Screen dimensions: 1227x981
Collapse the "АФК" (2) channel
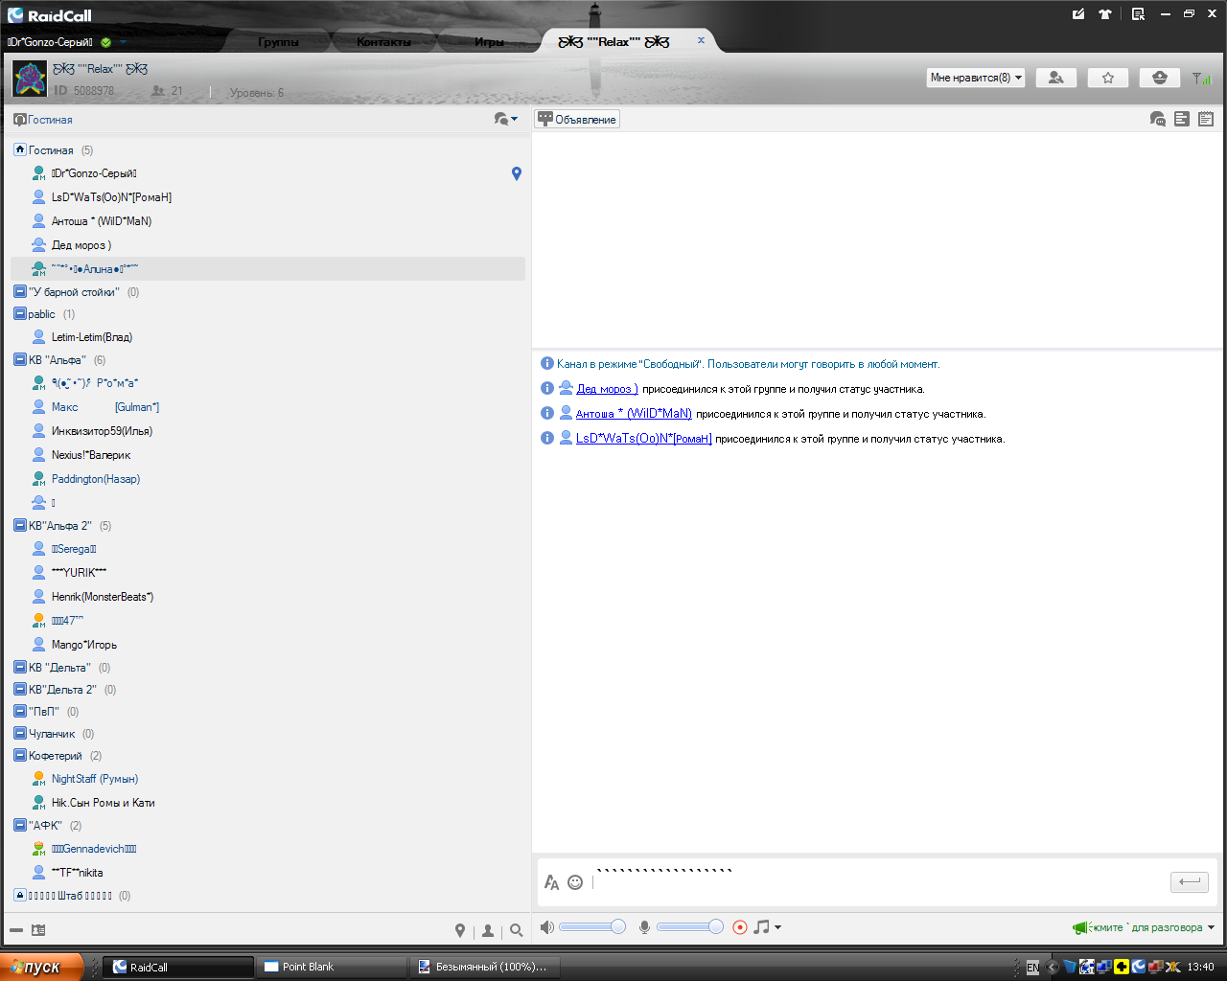[20, 825]
